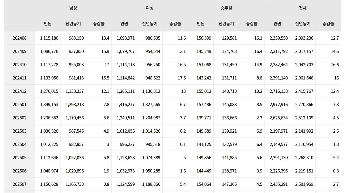Select the 증감률 subheader under 전체
Screen dimensions: 346x193
(328, 24)
